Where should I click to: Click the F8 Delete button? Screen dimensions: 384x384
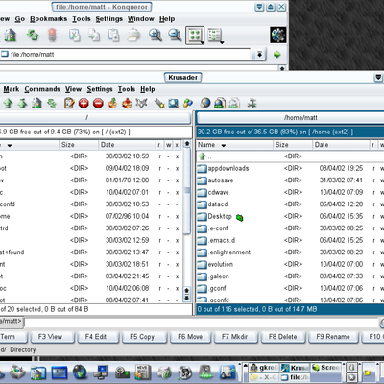coord(283,337)
